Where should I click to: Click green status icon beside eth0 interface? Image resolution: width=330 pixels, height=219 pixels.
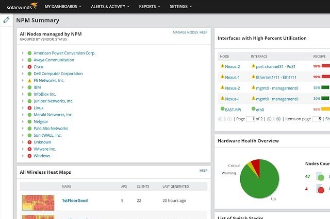point(253,108)
